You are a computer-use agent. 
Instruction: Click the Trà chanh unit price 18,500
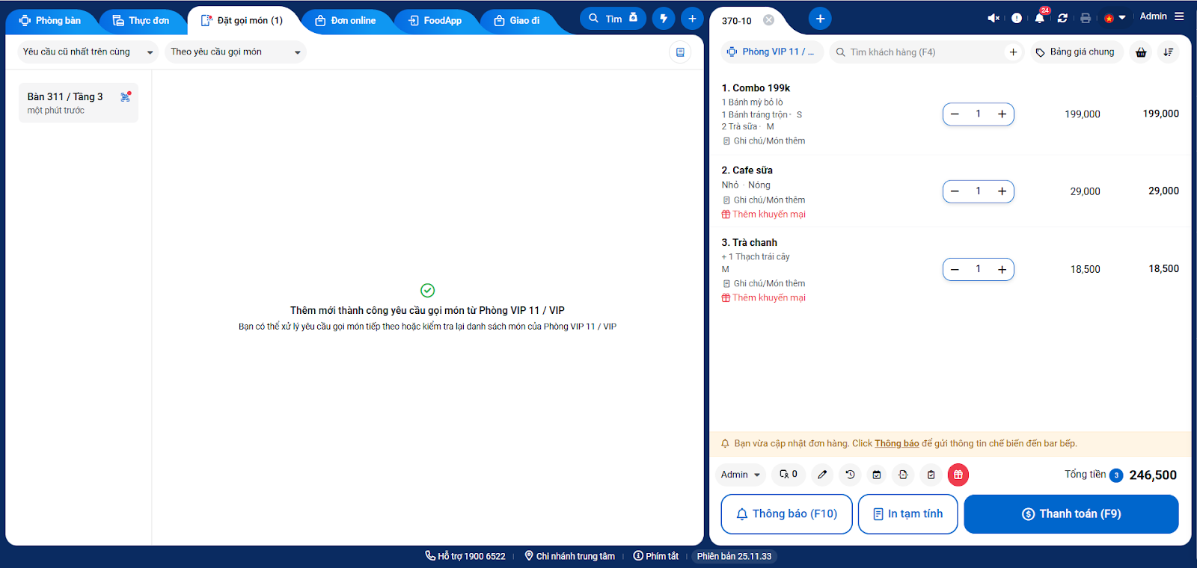(x=1086, y=269)
